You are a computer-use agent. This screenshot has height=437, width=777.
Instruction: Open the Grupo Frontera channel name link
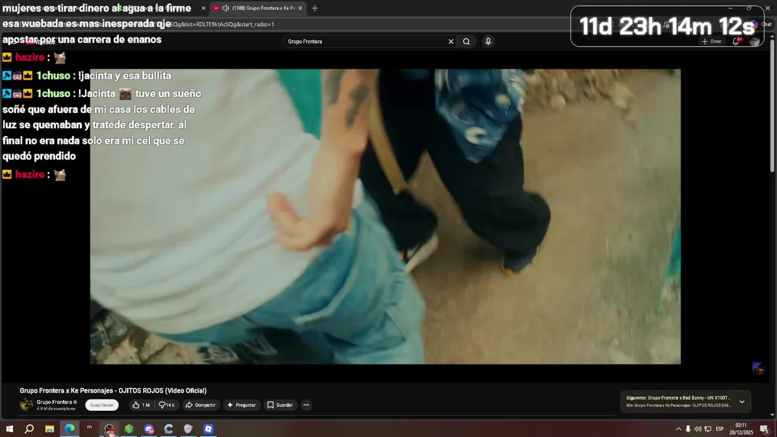(55, 402)
